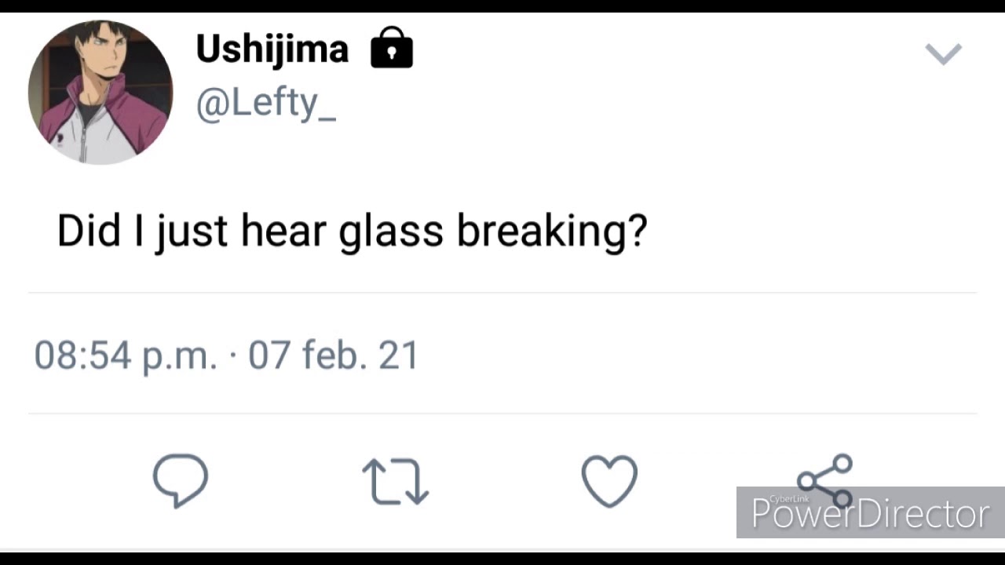Image resolution: width=1005 pixels, height=565 pixels.
Task: Like the tweet with the heart icon
Action: pyautogui.click(x=609, y=481)
